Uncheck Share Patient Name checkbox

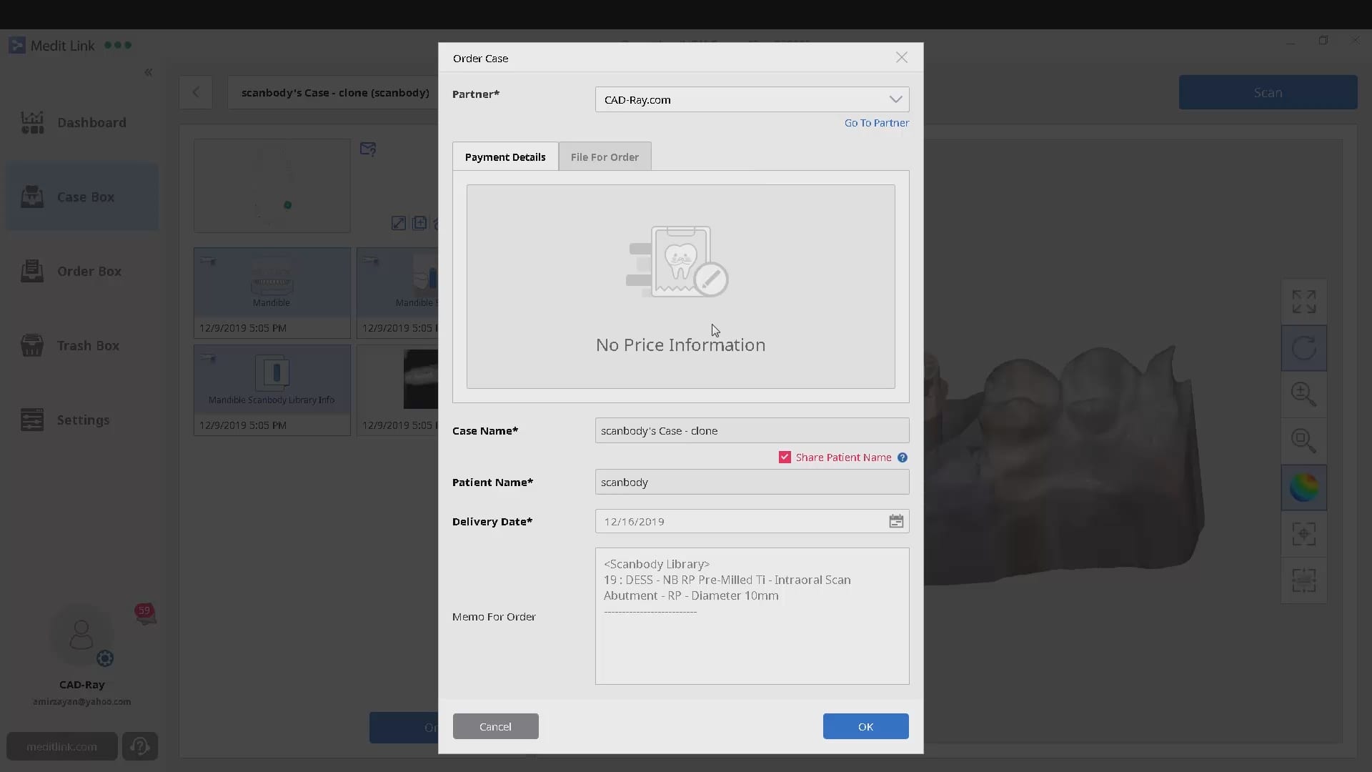(785, 457)
